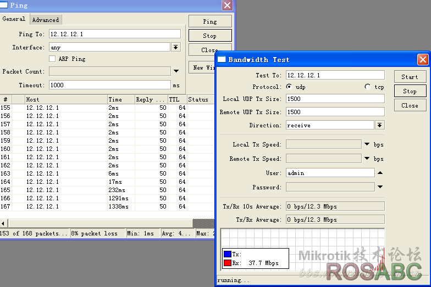Select ping row 164 with 17ms time
The height and width of the screenshot is (287, 431).
click(107, 182)
